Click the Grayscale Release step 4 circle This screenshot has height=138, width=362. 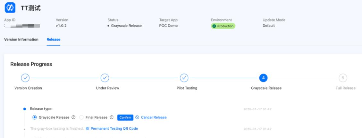263,78
